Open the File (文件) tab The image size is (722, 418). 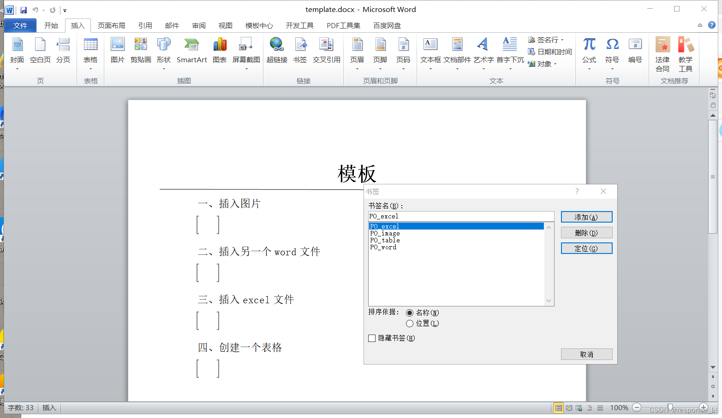point(20,25)
